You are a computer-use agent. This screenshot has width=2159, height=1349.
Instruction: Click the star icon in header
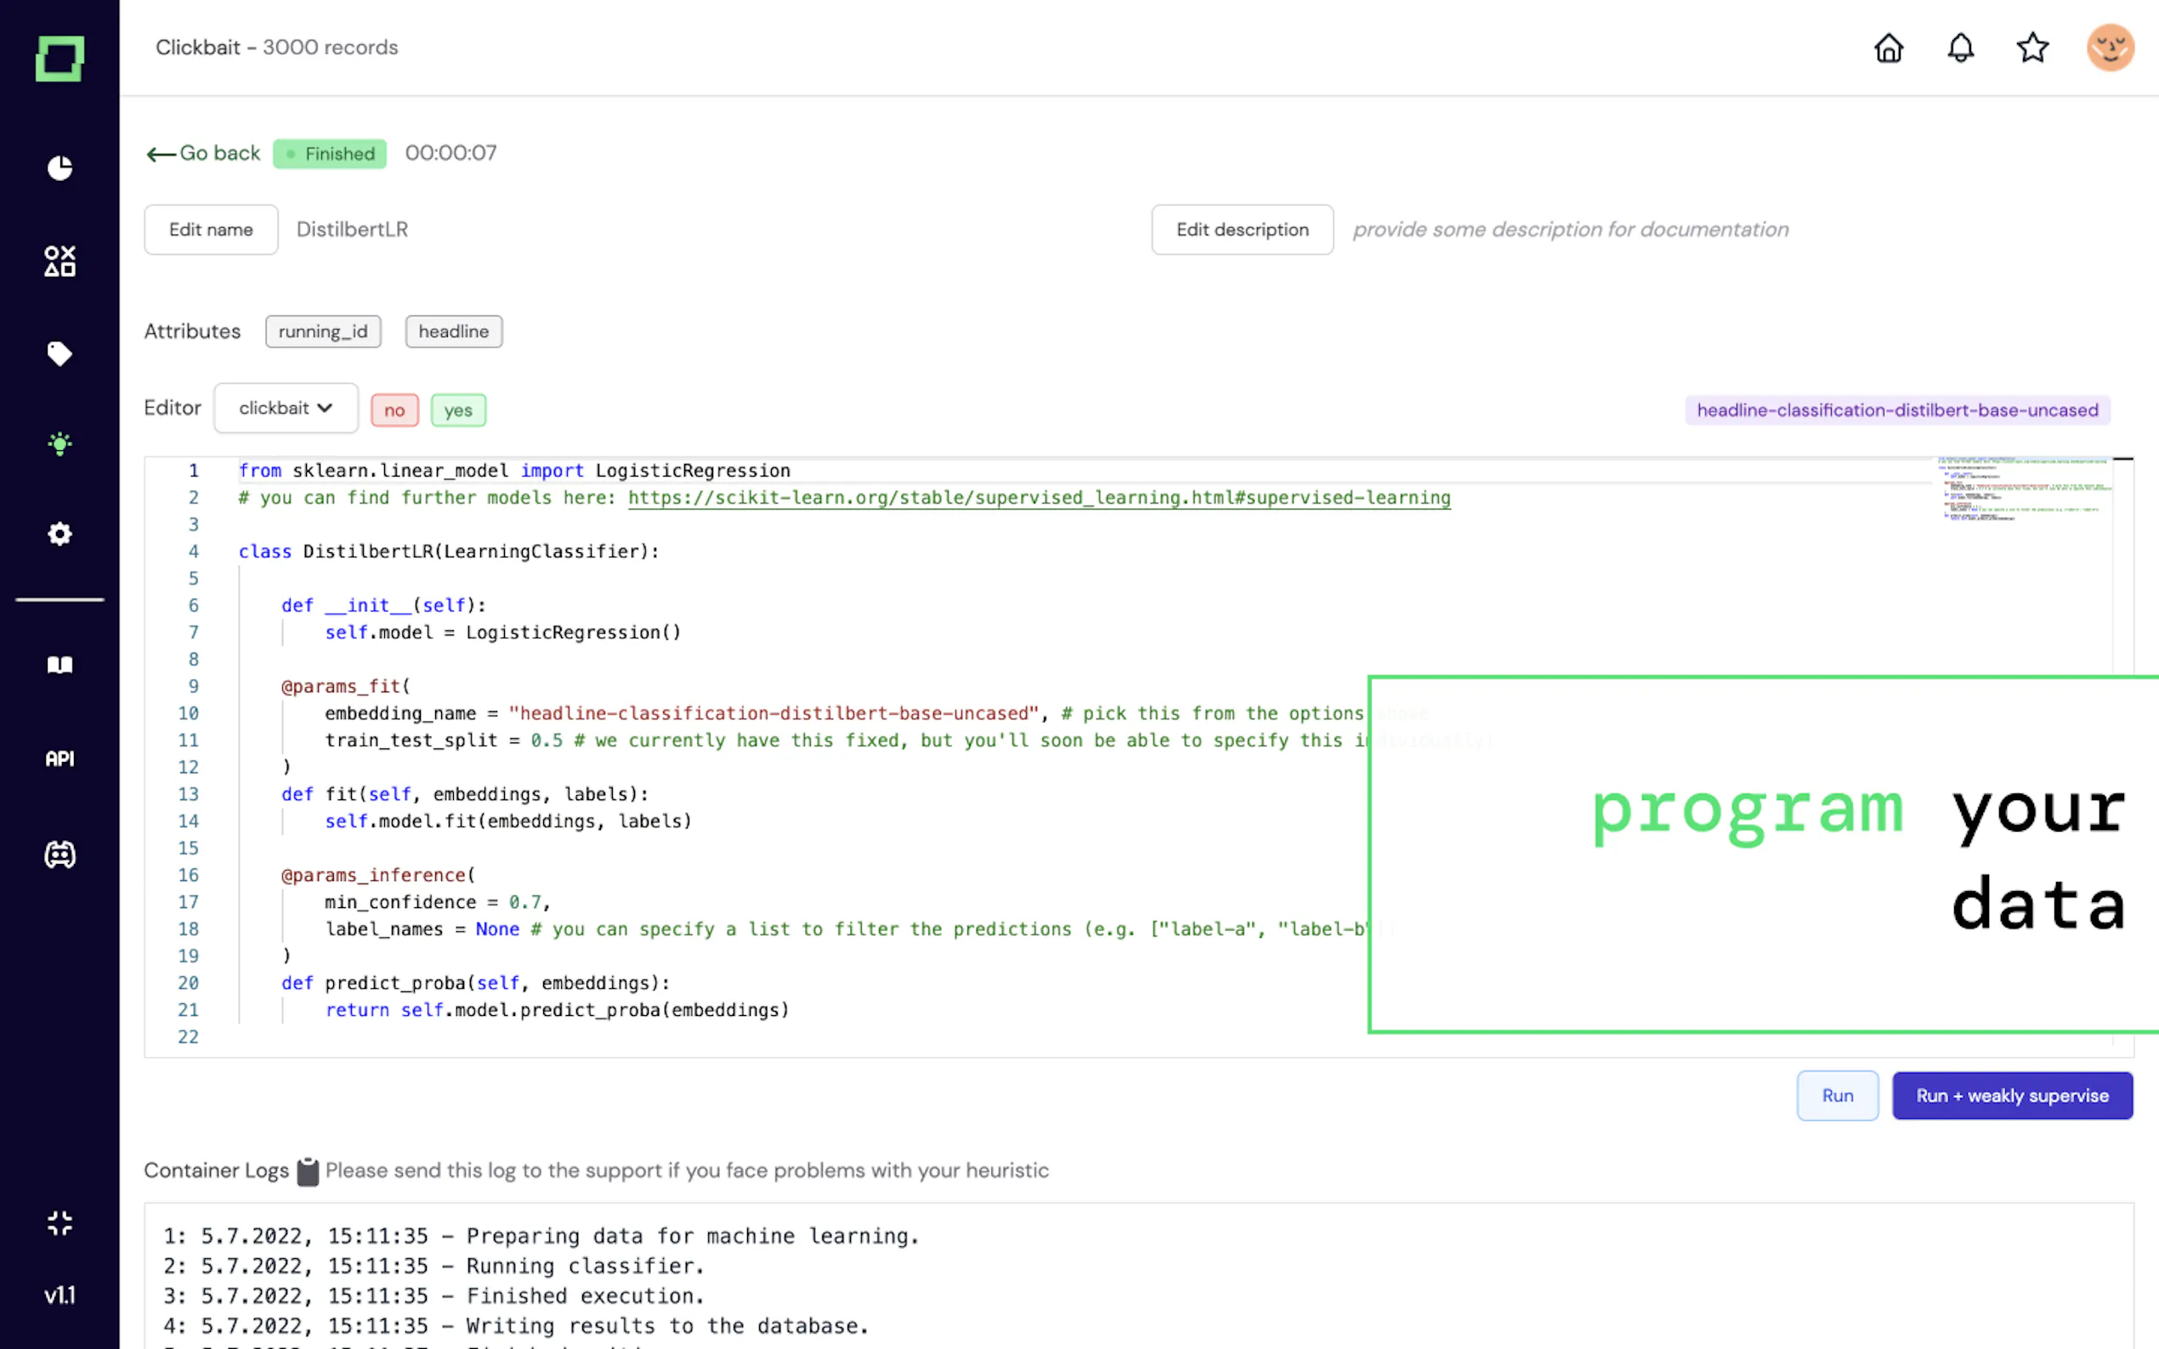click(2032, 48)
